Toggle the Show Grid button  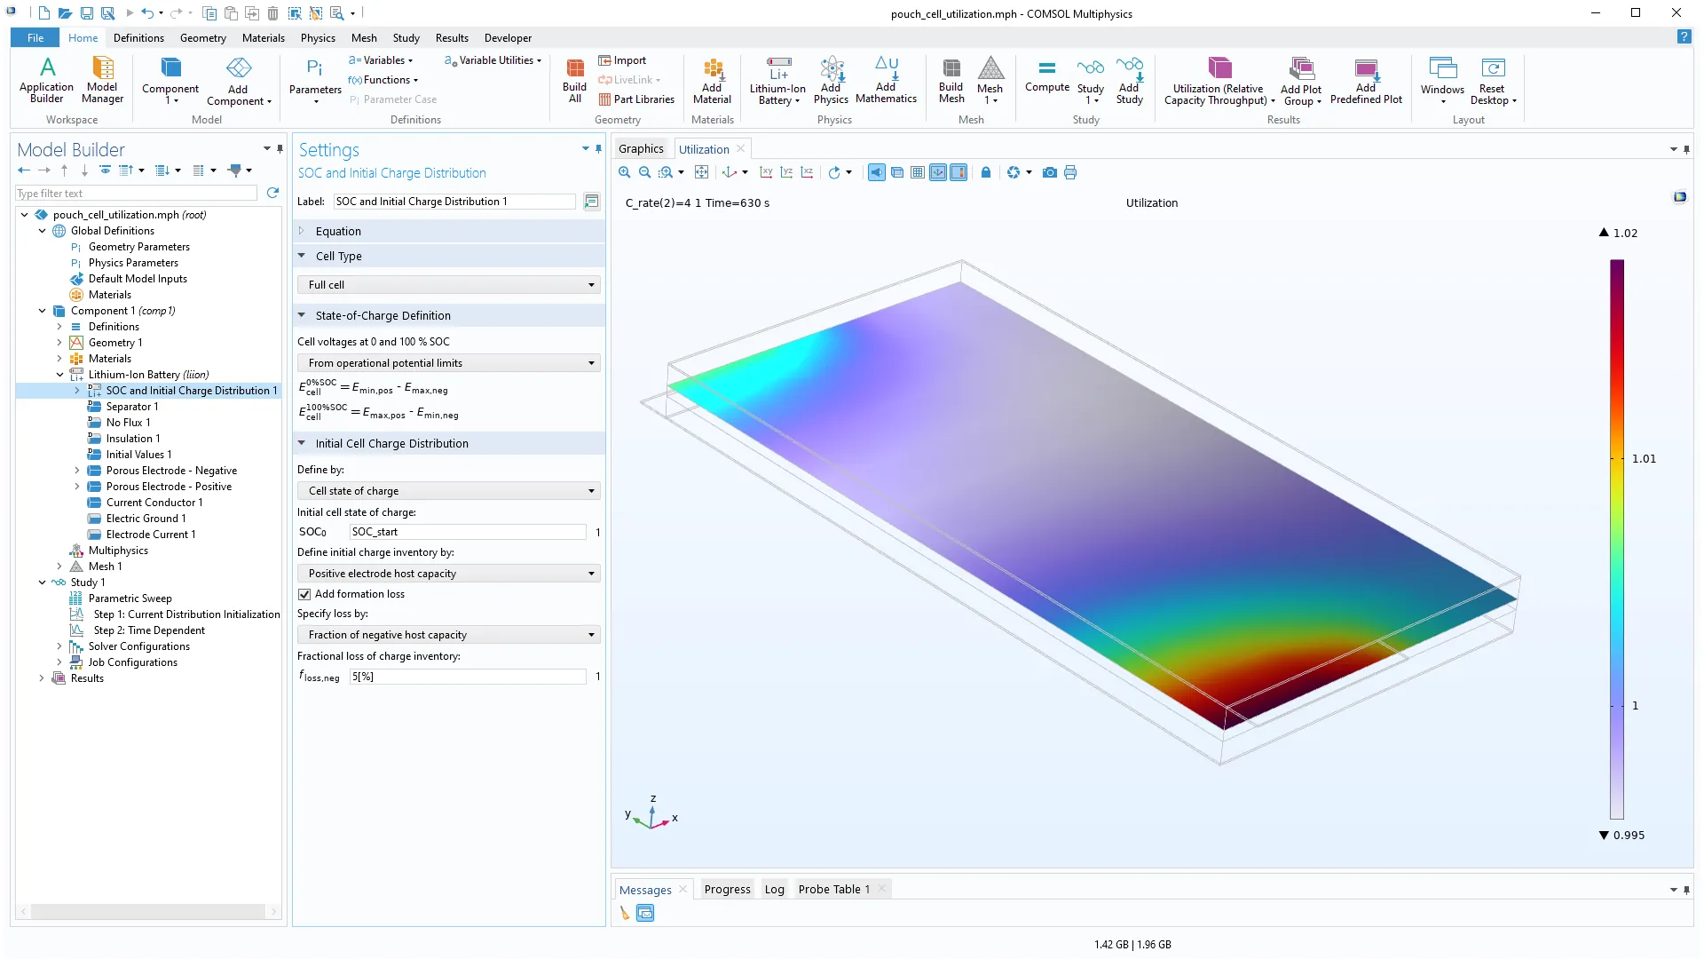pyautogui.click(x=918, y=172)
